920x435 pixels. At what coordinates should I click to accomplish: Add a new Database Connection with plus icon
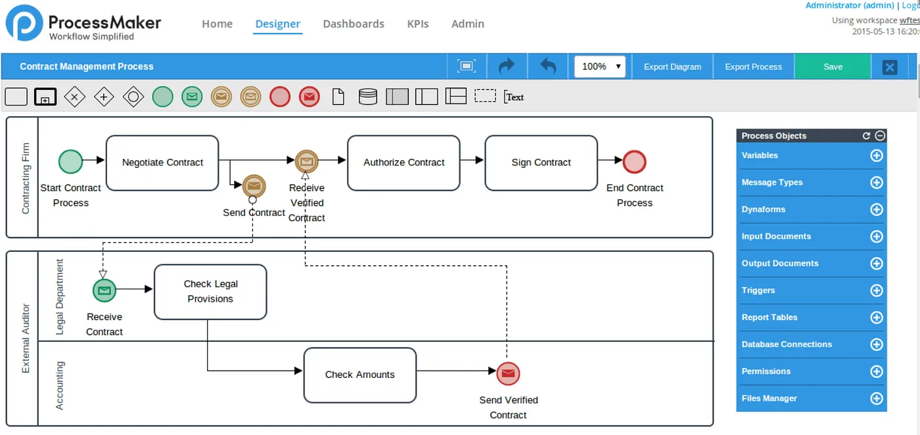click(877, 344)
